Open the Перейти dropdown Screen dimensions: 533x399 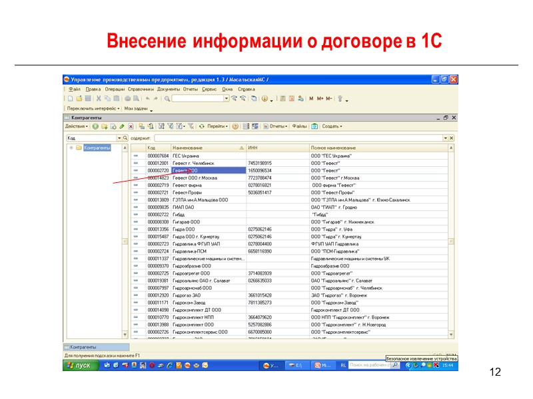218,126
